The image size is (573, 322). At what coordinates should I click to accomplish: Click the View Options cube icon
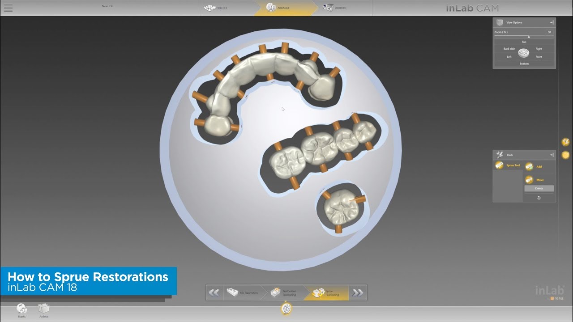[x=500, y=22]
